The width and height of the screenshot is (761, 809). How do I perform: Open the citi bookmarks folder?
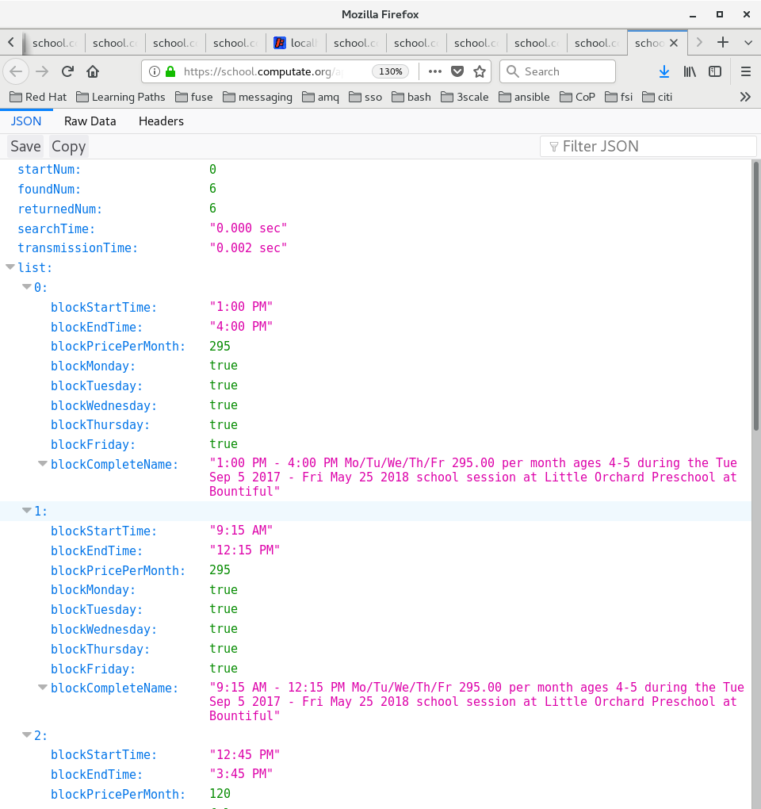click(657, 97)
